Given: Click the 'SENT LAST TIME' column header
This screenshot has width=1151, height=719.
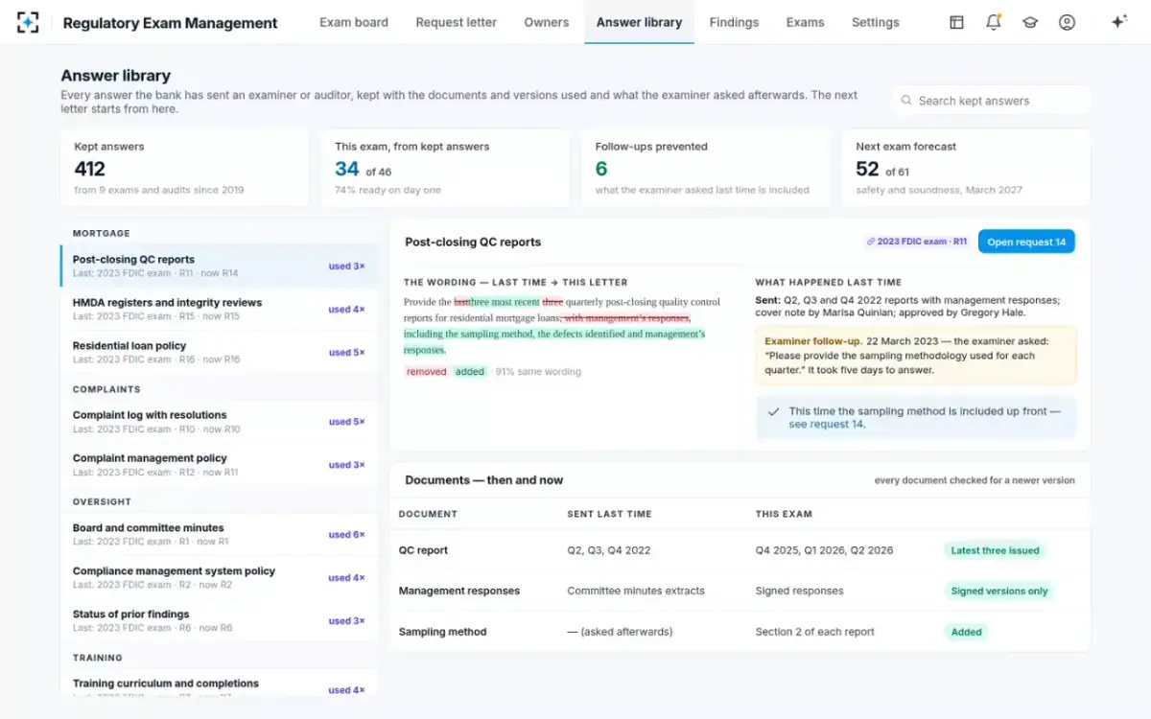Looking at the screenshot, I should pyautogui.click(x=609, y=514).
